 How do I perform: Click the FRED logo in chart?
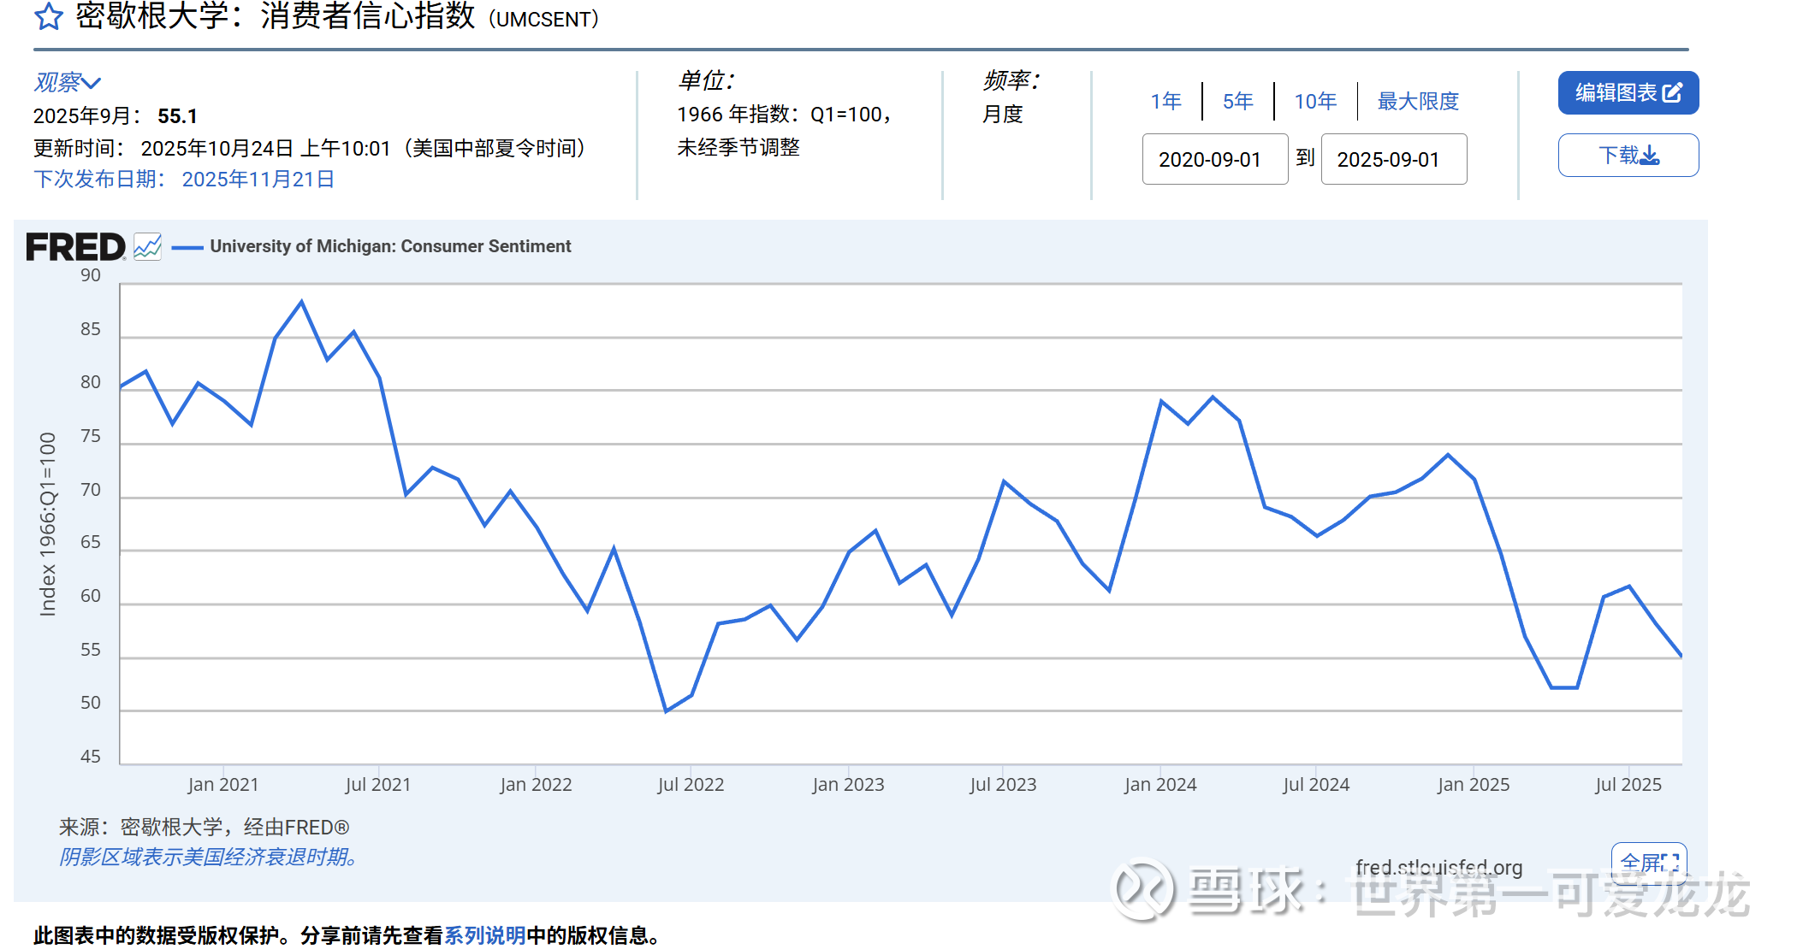pos(75,248)
